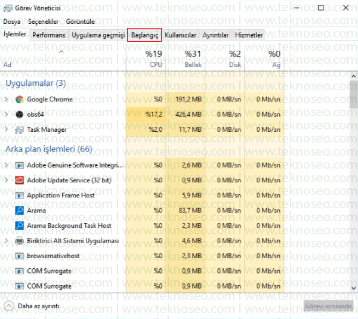Screen dimensions: 358x319
Task: Click the scrollbar down arrow
Action: [354, 288]
